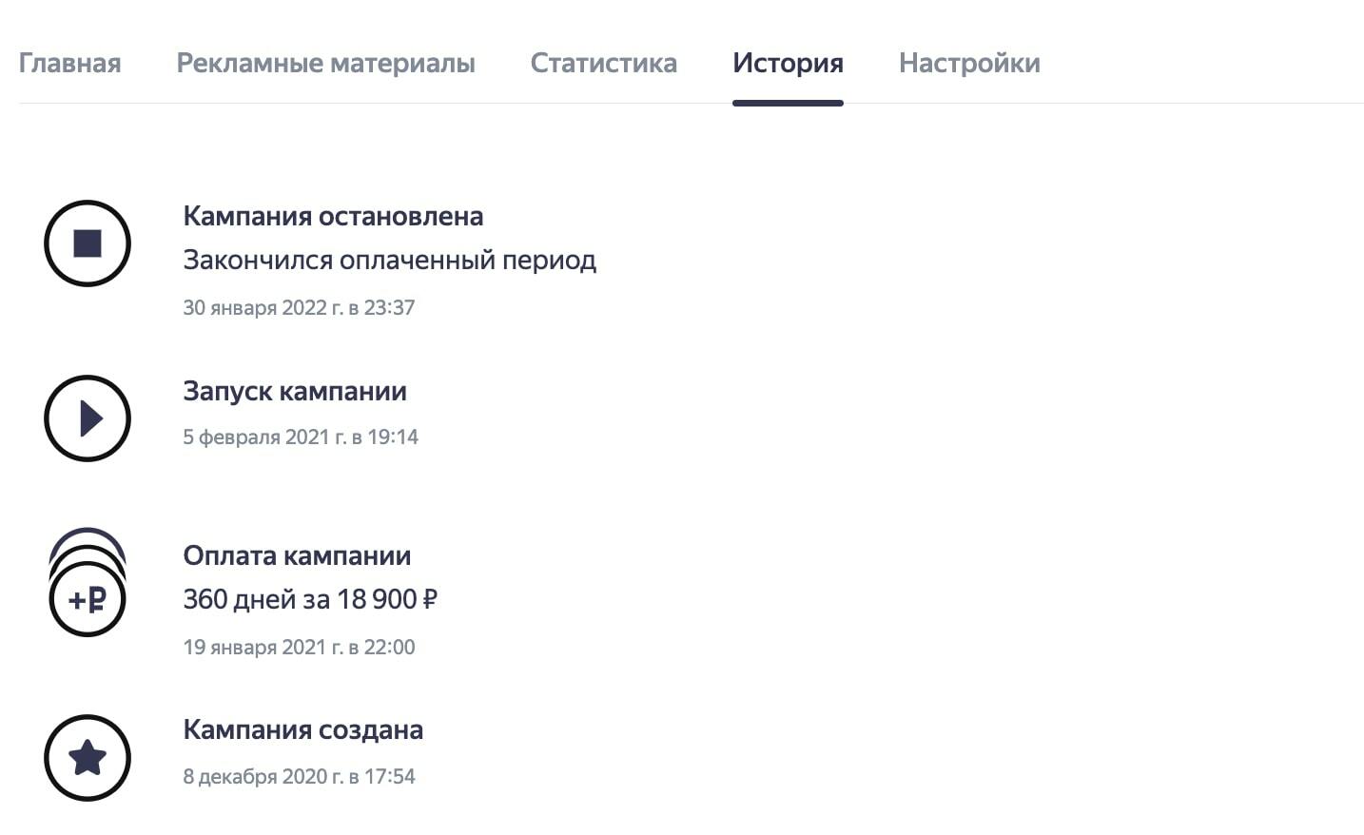Click the 360 дней за 18 900 ₽ text
Screen dimensions: 1364x835
(x=310, y=599)
